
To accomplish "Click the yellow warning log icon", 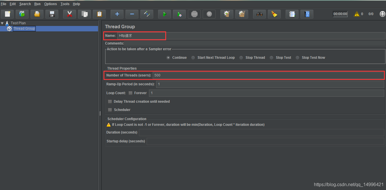I will click(x=357, y=14).
